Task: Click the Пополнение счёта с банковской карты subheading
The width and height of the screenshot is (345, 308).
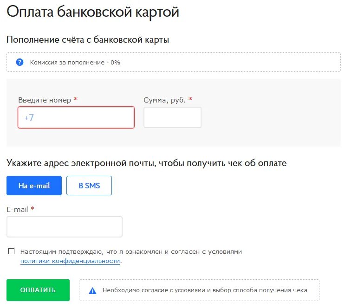Action: click(88, 40)
